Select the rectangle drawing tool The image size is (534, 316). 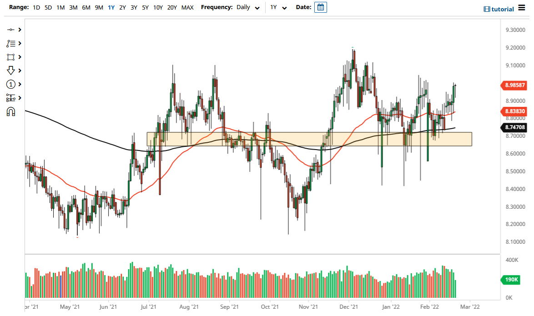11,57
